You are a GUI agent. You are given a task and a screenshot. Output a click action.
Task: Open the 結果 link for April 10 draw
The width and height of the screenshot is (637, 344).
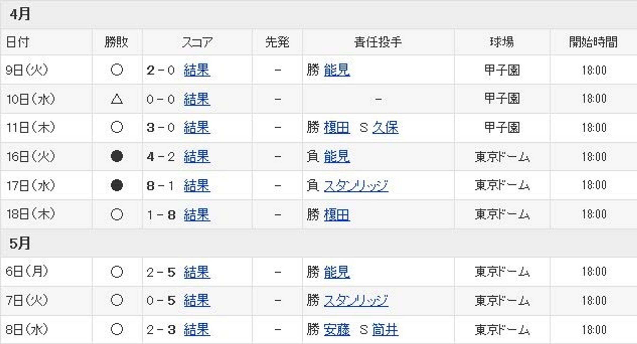197,99
